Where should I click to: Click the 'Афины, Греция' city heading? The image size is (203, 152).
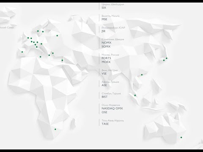(110, 82)
